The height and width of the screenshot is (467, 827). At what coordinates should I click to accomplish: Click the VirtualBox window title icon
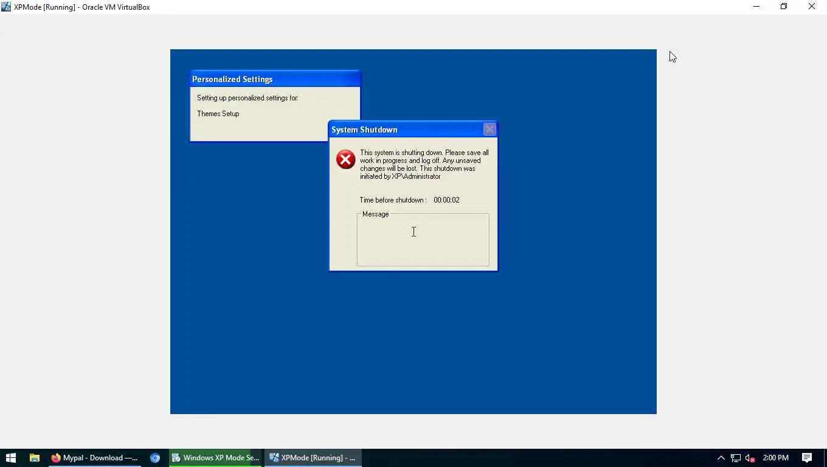click(x=6, y=7)
